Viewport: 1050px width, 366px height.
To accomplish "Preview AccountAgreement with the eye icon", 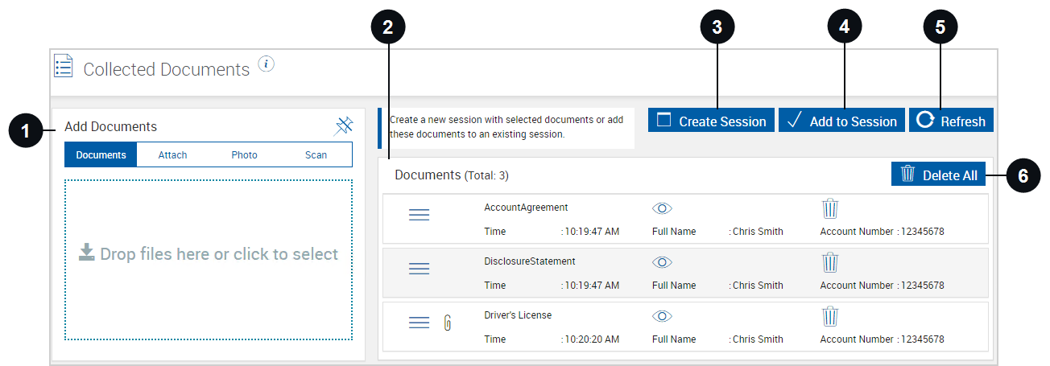I will pyautogui.click(x=662, y=208).
